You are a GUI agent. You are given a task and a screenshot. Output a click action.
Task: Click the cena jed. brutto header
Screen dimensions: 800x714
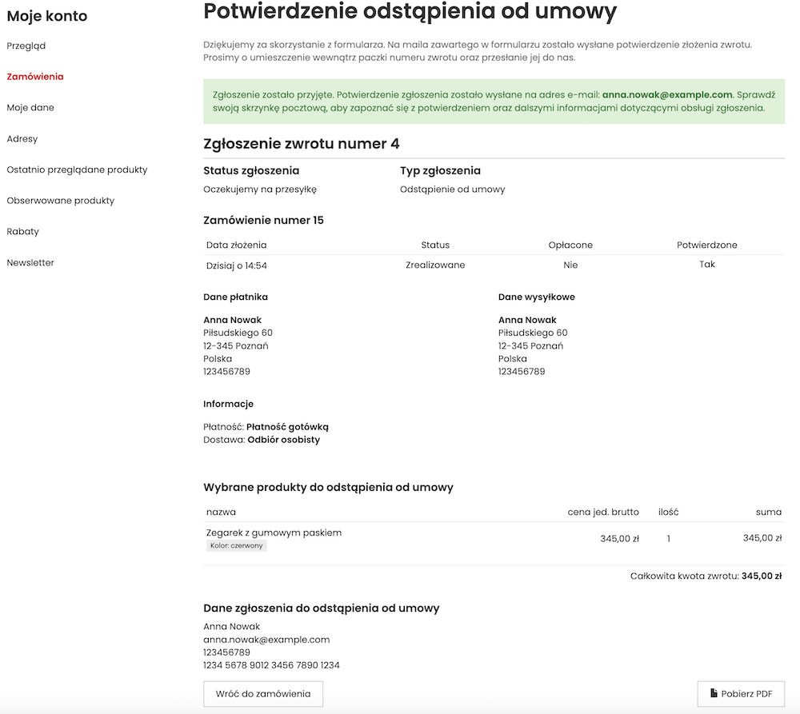coord(603,512)
